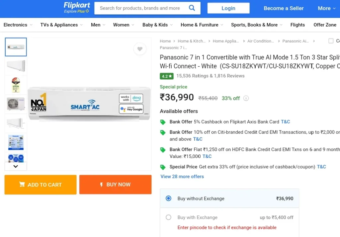This screenshot has width=340, height=237.
Task: Tick the Compare checkbox
Action: (331, 41)
